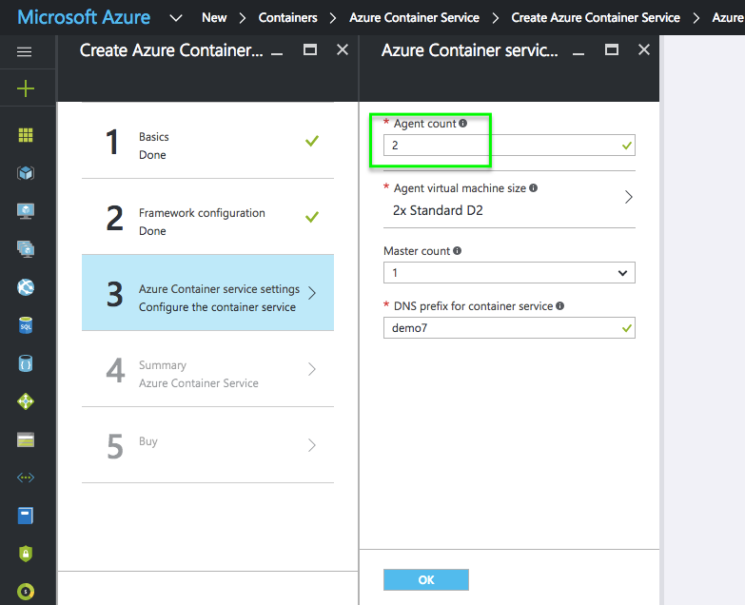Click the Agent count input field
Screen dimensions: 745x605
500,146
